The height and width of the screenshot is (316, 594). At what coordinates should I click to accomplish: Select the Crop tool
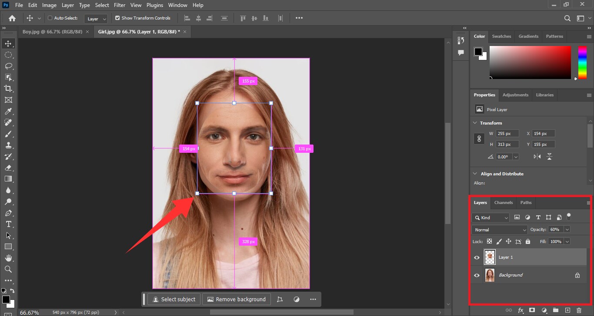click(8, 89)
